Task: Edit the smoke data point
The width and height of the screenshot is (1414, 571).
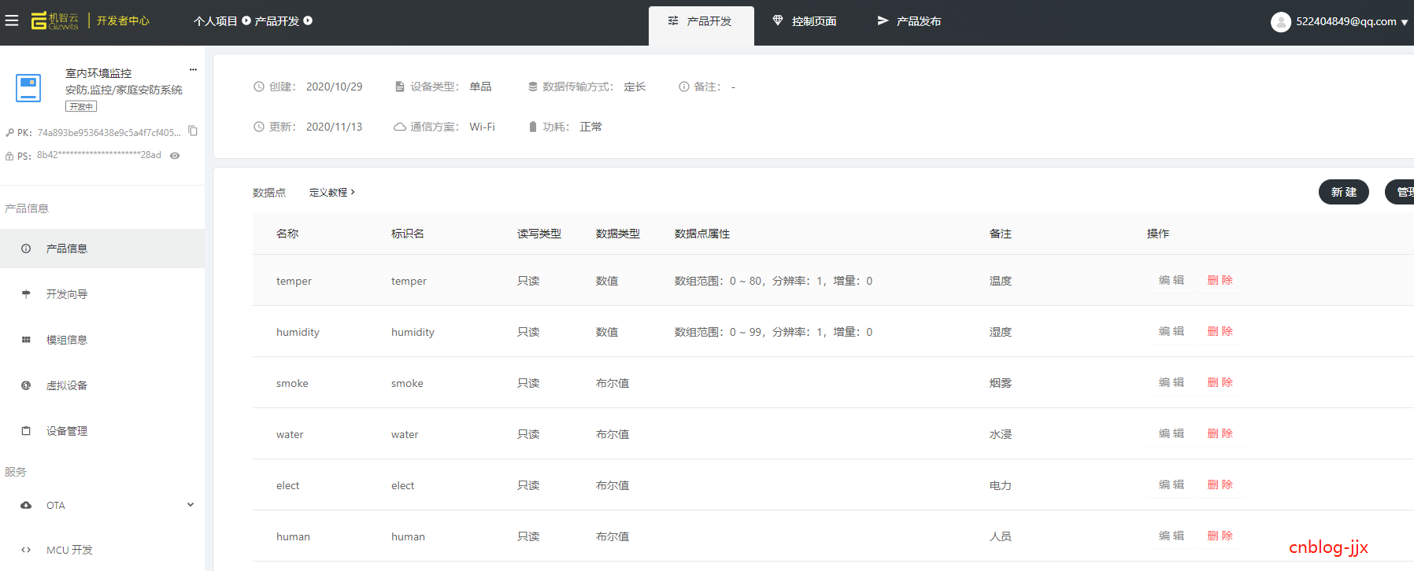Action: [x=1172, y=382]
